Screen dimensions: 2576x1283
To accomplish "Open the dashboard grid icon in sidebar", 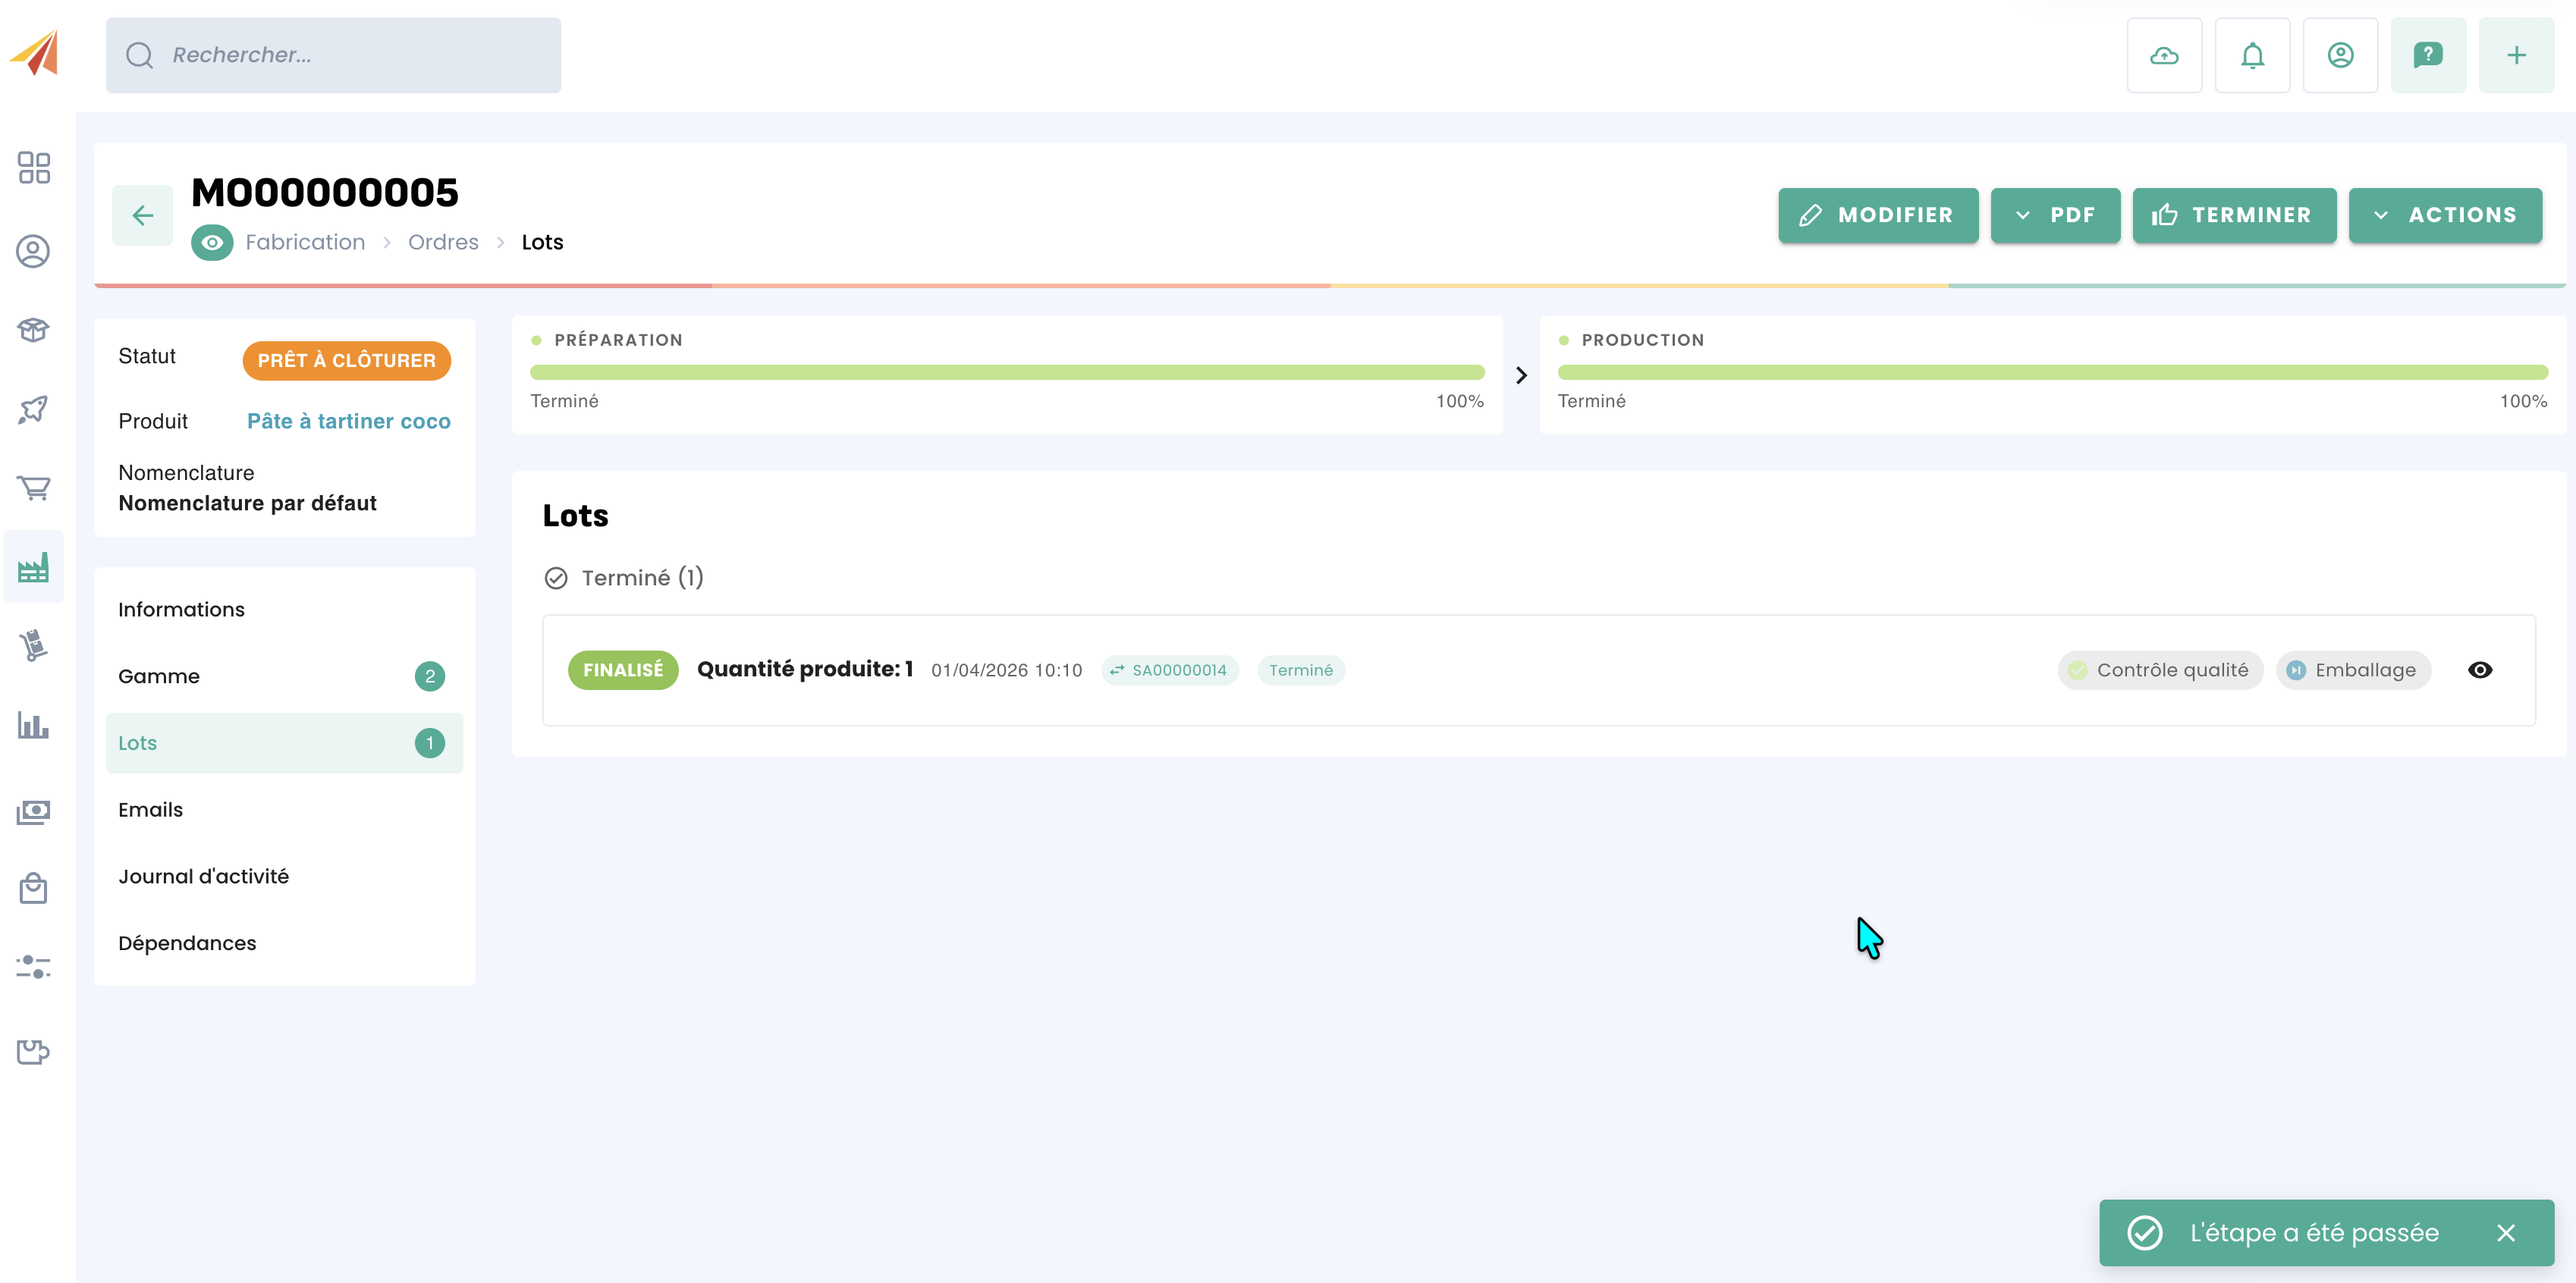I will (x=33, y=167).
